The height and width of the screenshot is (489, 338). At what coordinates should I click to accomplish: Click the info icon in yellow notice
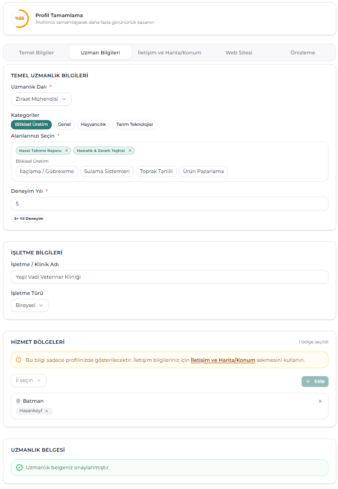point(19,360)
